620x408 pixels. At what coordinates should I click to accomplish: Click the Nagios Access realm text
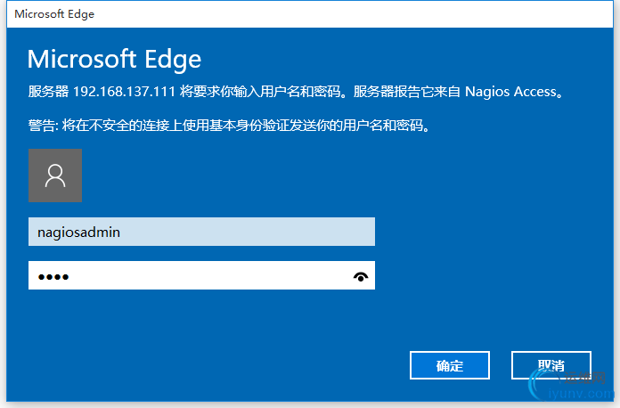[x=510, y=92]
